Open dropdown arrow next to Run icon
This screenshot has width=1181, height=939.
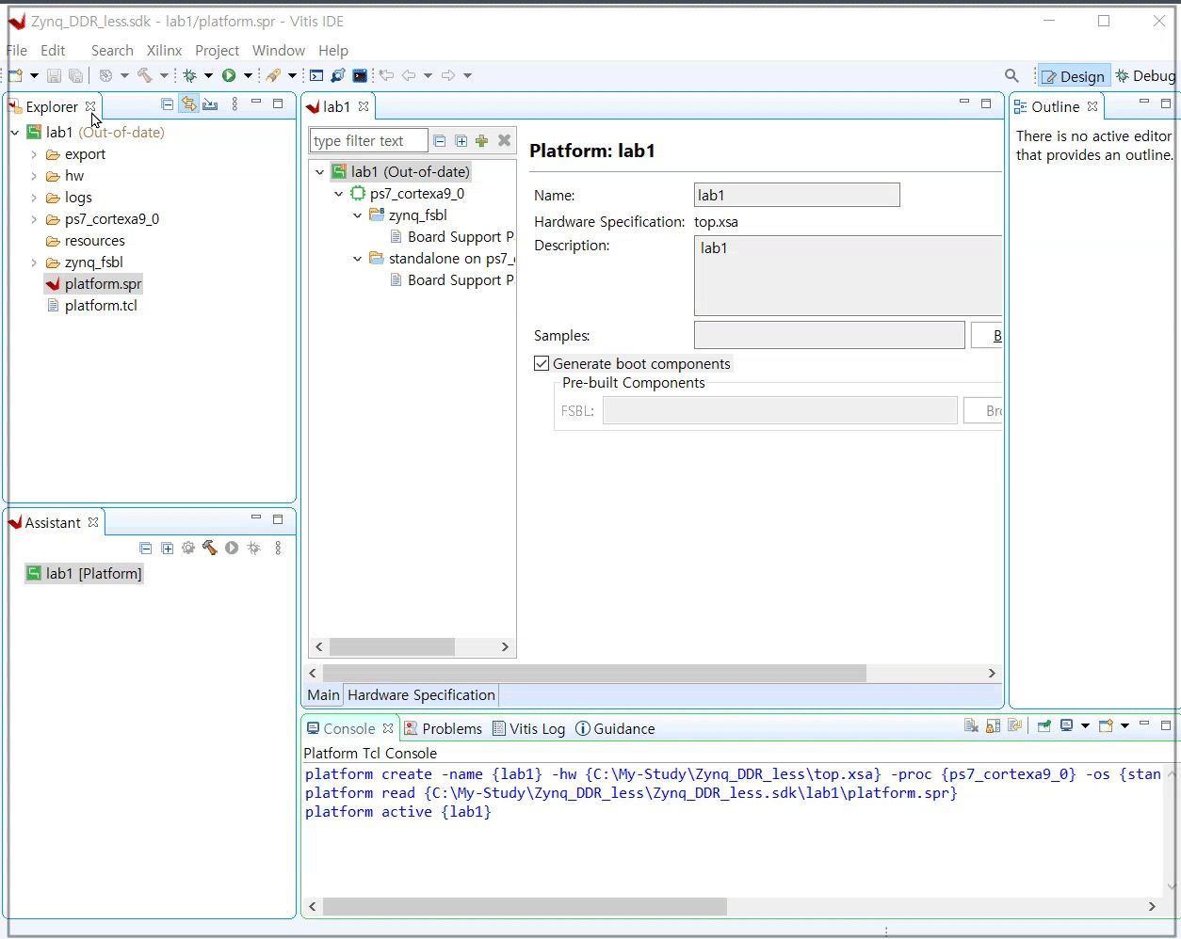click(x=248, y=75)
